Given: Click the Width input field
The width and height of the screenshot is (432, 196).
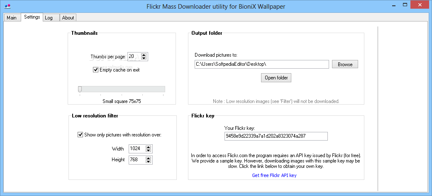Looking at the screenshot, I should [137, 148].
